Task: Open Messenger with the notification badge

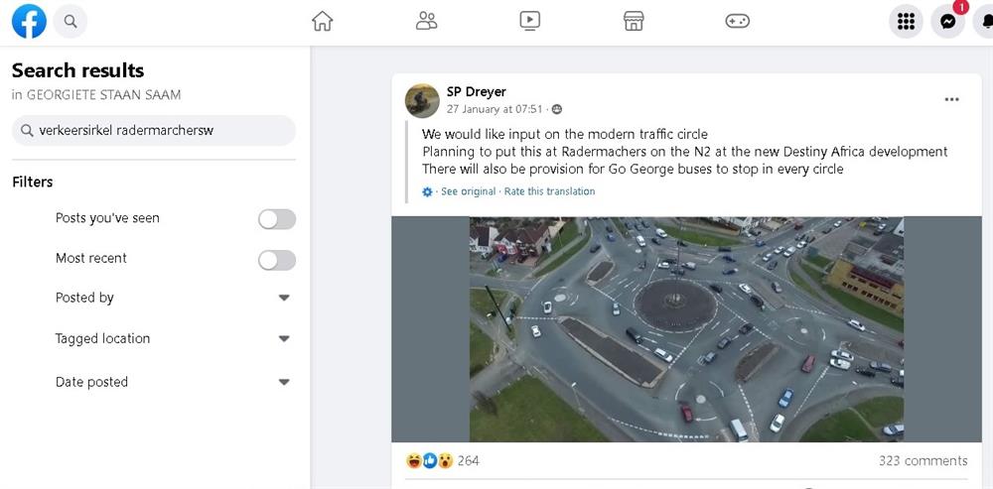Action: point(948,22)
